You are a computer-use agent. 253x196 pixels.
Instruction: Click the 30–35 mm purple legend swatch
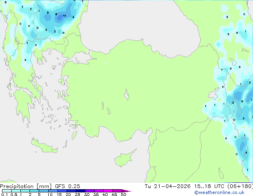pyautogui.click(x=90, y=191)
